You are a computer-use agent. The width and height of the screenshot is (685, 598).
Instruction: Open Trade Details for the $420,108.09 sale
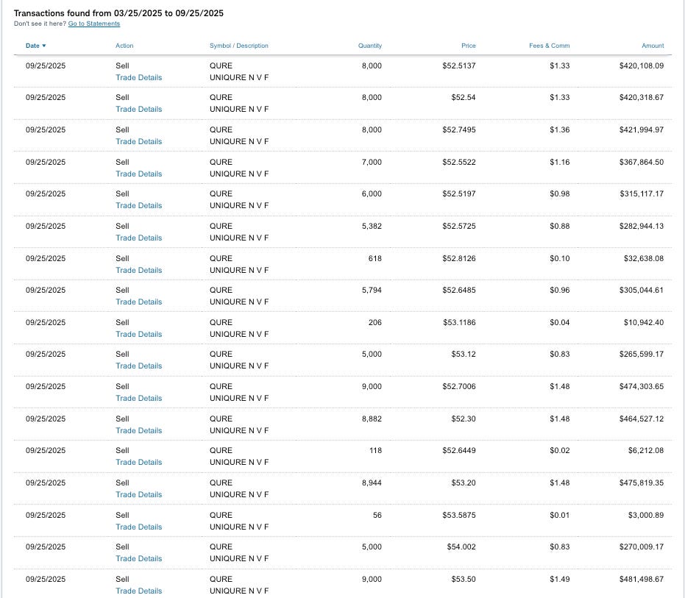[x=139, y=77]
